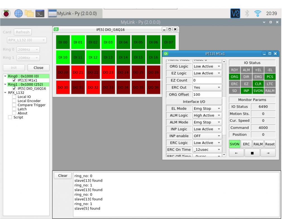Open the ALM Mode dropdown
The image size is (286, 219).
pos(207,122)
